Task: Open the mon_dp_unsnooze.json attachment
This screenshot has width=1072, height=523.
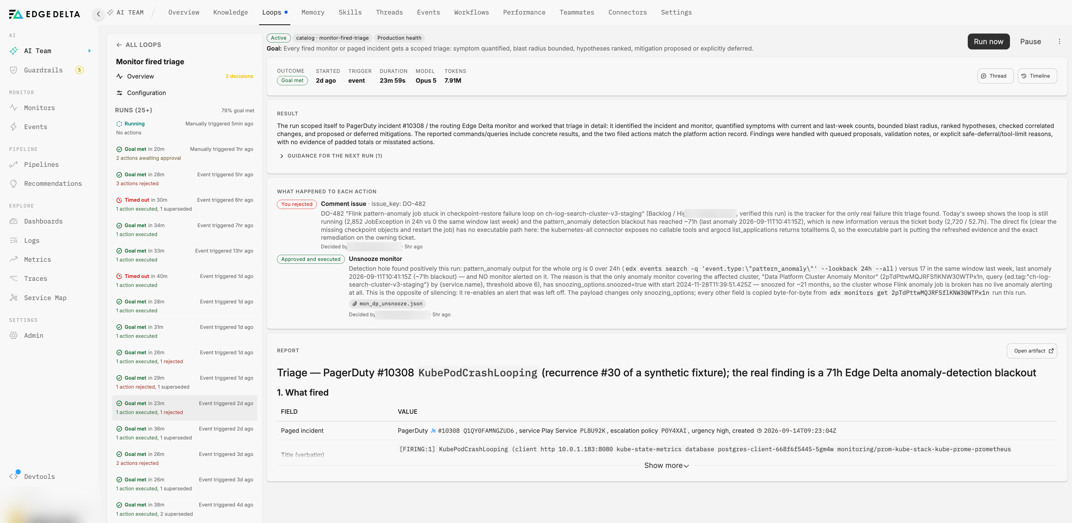Action: [x=387, y=304]
